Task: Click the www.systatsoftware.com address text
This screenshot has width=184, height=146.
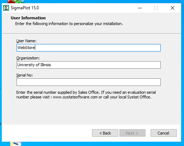Action: click(75, 97)
